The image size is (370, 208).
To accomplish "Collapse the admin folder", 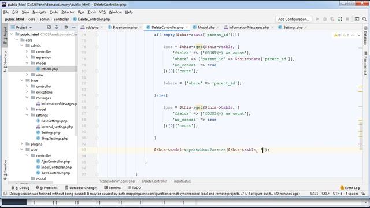I will tap(22, 46).
